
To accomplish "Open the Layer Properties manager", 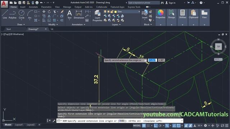I will pos(97,16).
